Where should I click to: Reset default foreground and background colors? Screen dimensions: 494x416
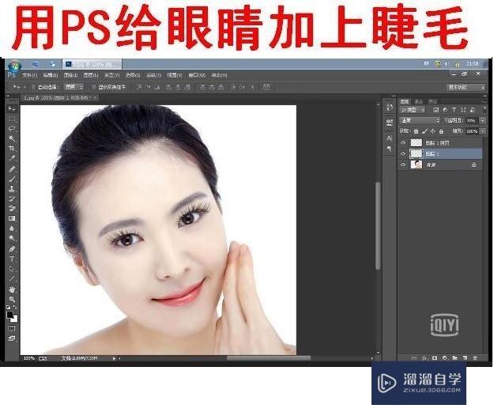(9, 307)
